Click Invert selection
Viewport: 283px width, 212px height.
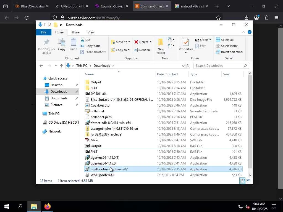pyautogui.click(x=229, y=52)
